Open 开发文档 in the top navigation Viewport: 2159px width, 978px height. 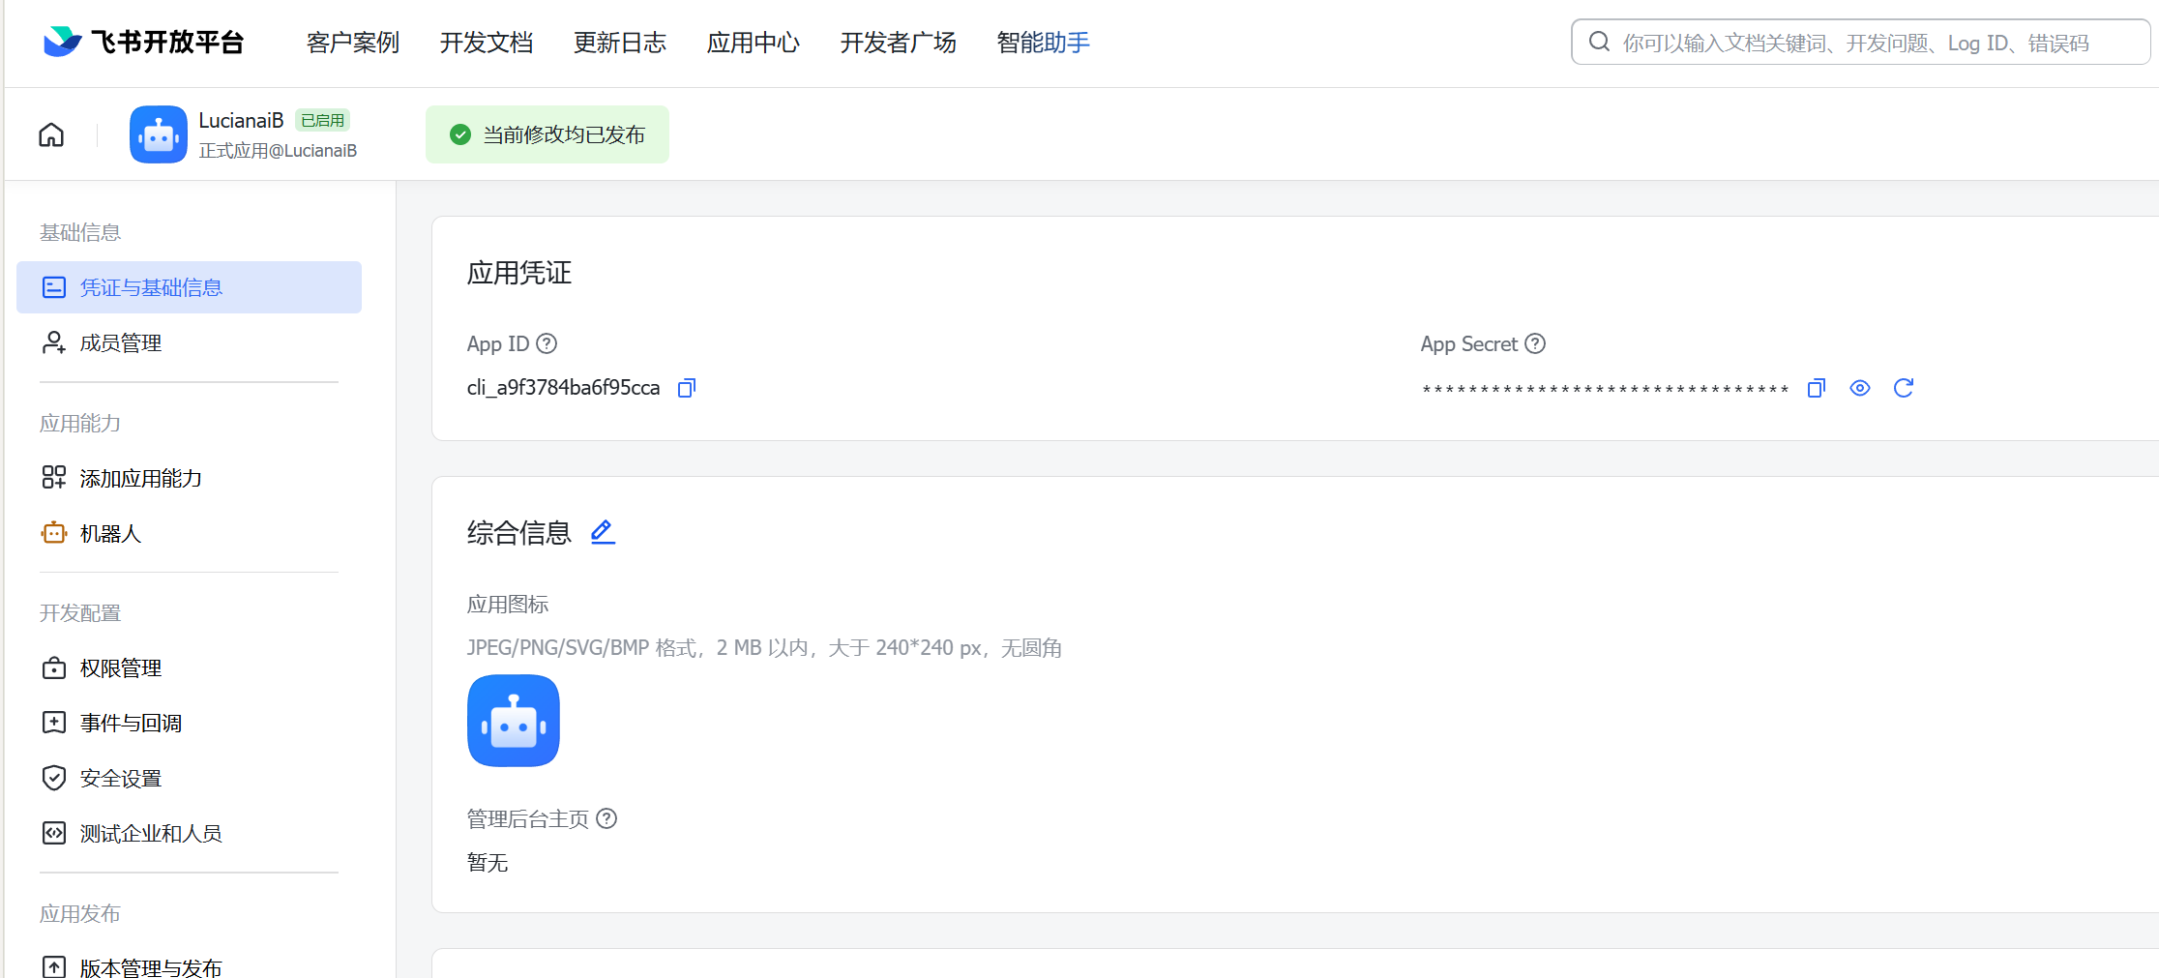pos(487,42)
